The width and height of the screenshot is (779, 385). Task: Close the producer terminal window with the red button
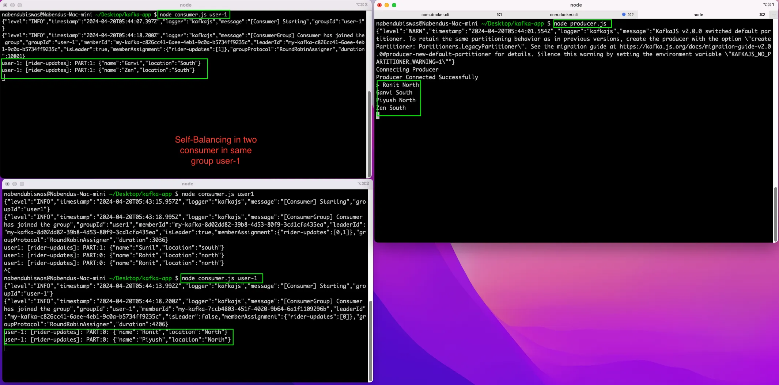coord(379,5)
